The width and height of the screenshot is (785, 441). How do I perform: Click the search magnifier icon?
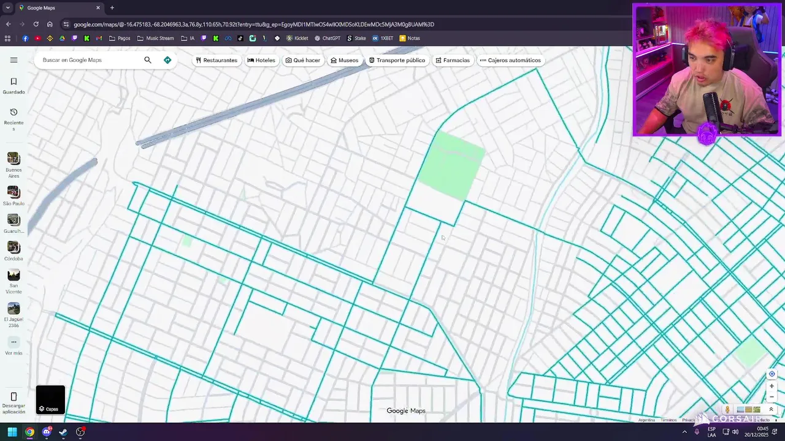[148, 60]
